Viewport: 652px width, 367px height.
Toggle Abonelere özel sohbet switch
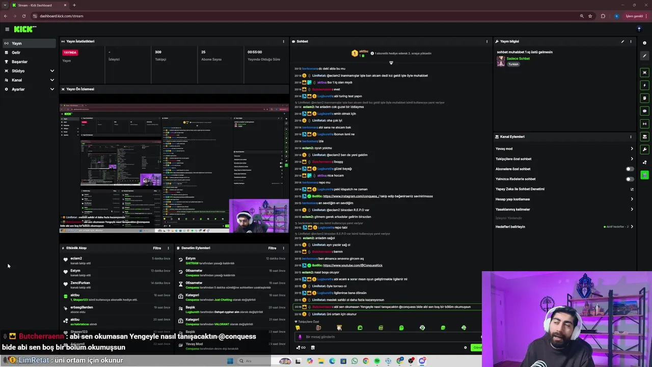630,169
